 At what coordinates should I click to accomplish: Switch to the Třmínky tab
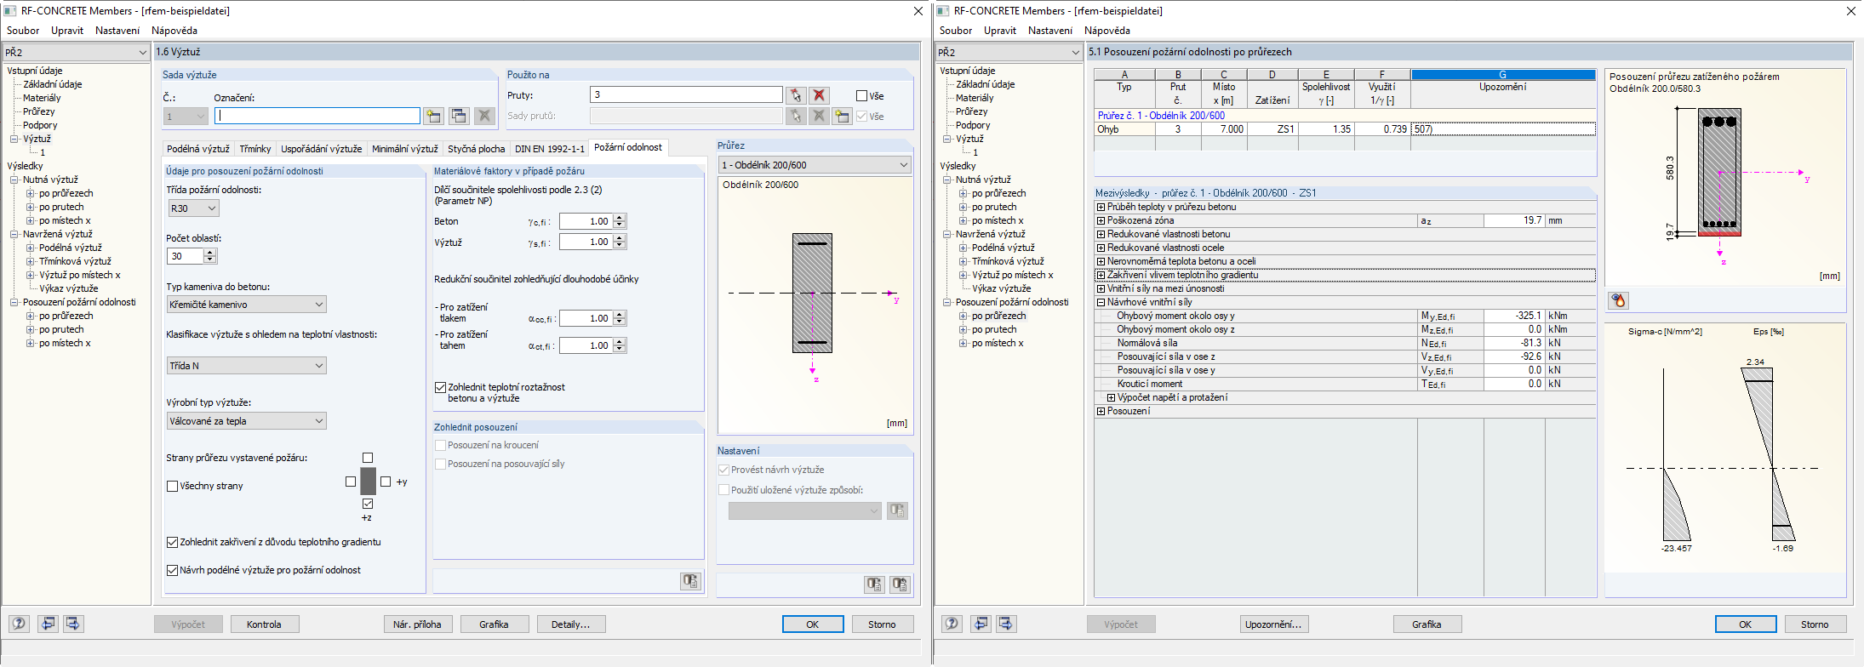255,149
